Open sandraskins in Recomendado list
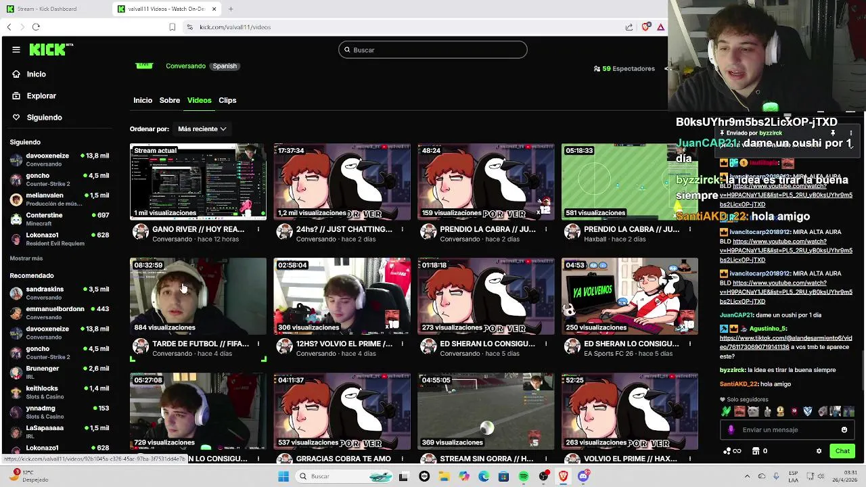This screenshot has width=866, height=487. [60, 293]
